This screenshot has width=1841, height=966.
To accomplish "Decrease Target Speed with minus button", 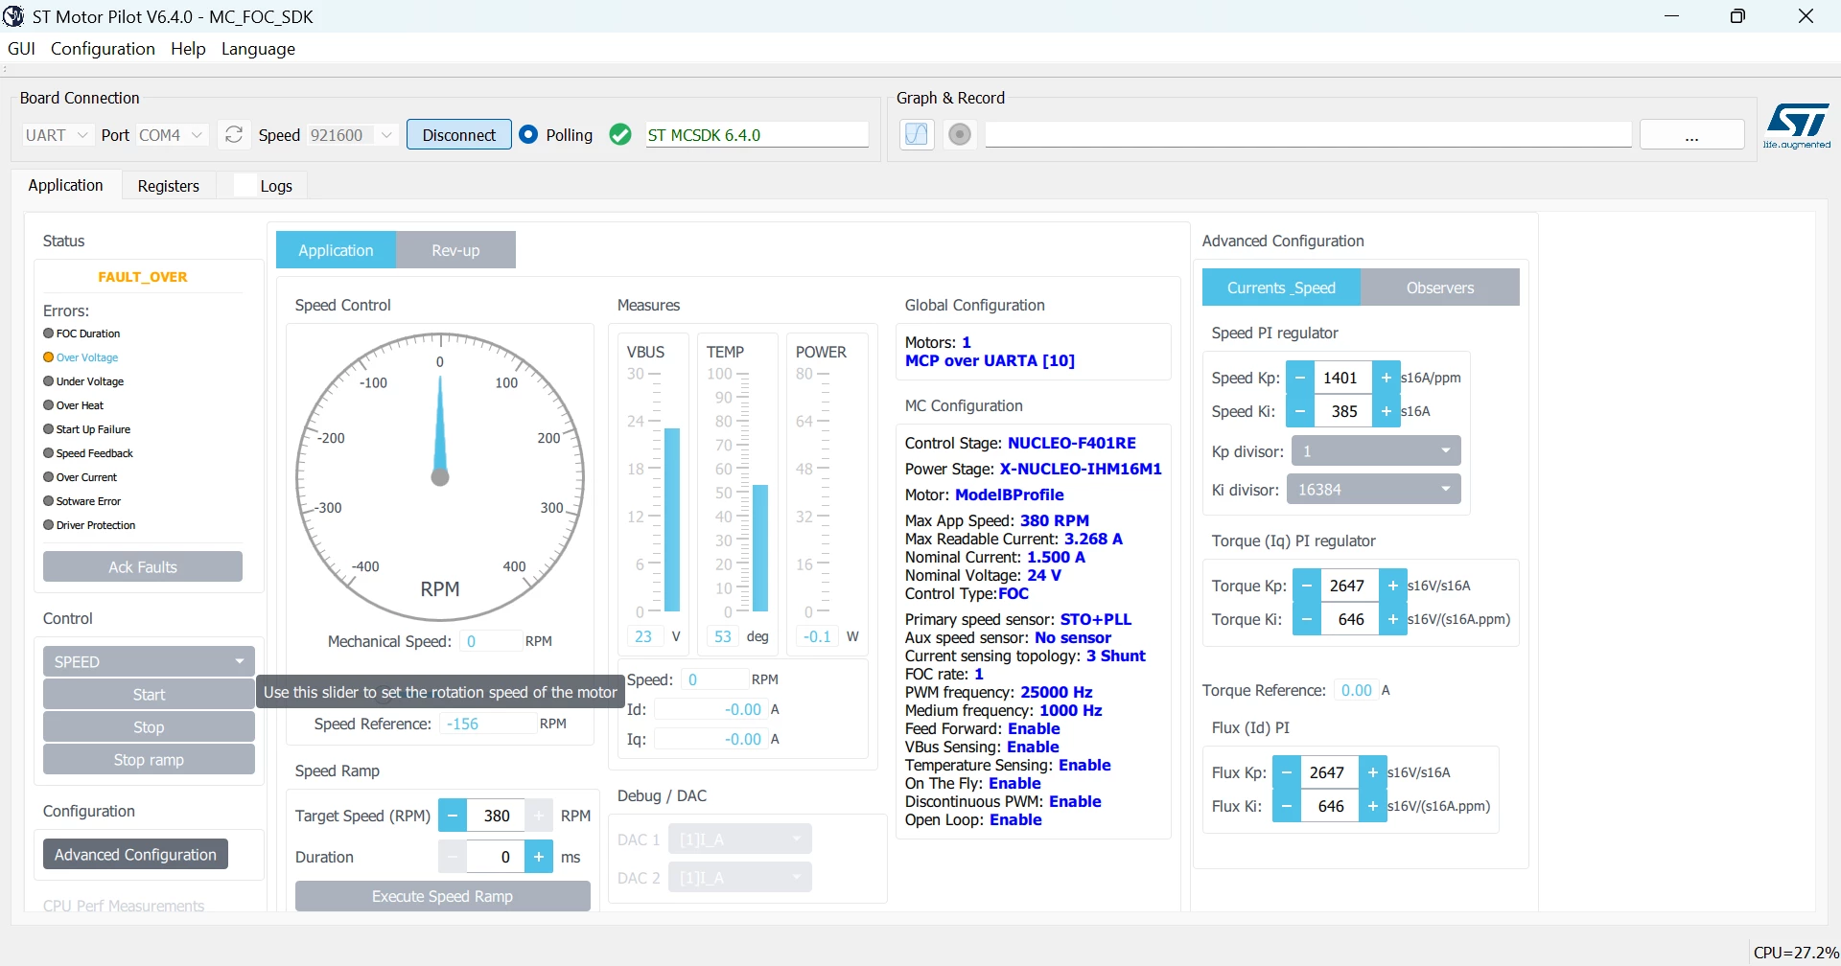I will click(453, 816).
